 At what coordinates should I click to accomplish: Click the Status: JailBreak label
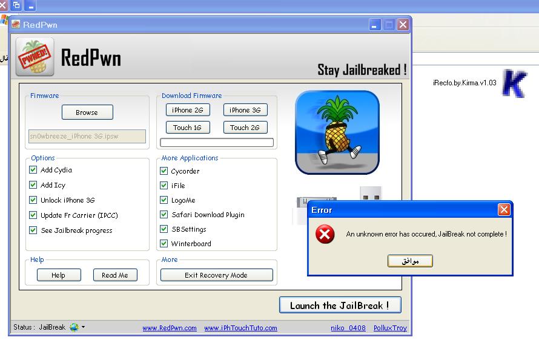(x=39, y=327)
